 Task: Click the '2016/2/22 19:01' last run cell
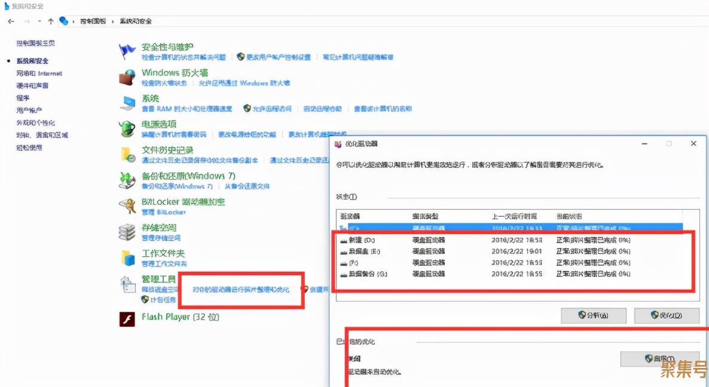point(517,251)
